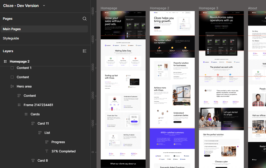
Task: Select the Homepage 2 layer name
Action: pyautogui.click(x=19, y=61)
